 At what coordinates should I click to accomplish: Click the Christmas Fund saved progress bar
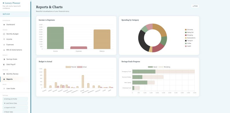[x=133, y=88]
